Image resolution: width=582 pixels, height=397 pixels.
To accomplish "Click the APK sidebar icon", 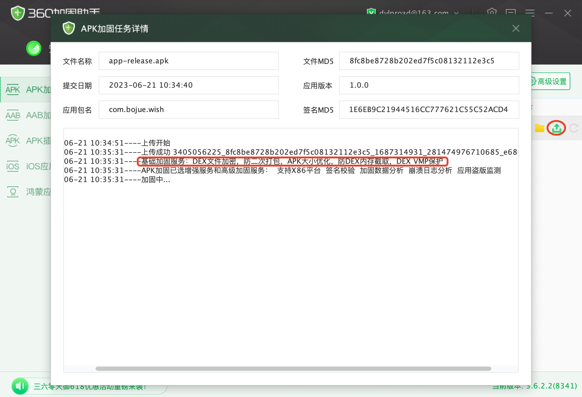I will click(13, 90).
